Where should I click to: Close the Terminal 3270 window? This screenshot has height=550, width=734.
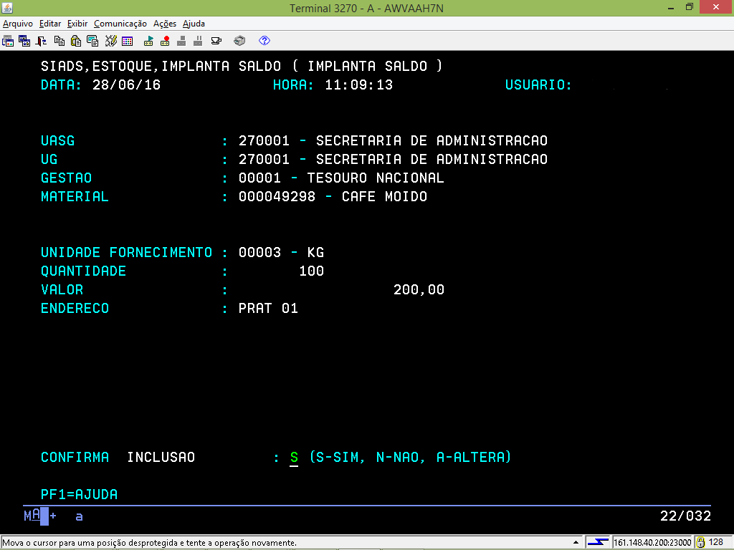716,7
